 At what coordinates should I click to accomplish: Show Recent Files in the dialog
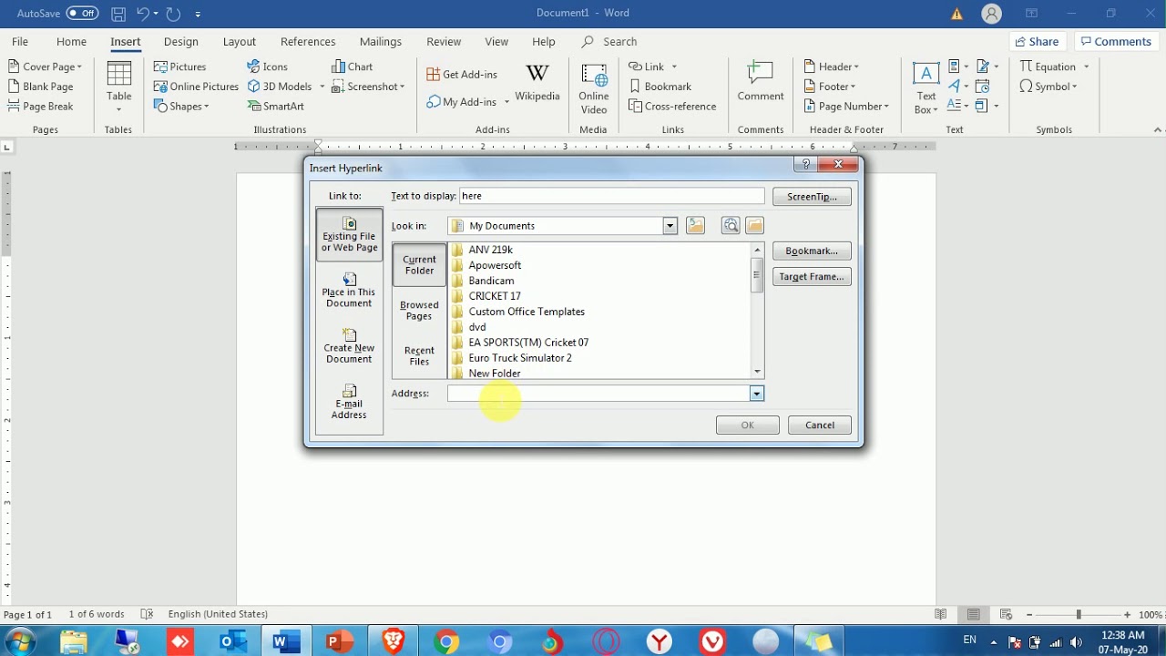point(419,356)
